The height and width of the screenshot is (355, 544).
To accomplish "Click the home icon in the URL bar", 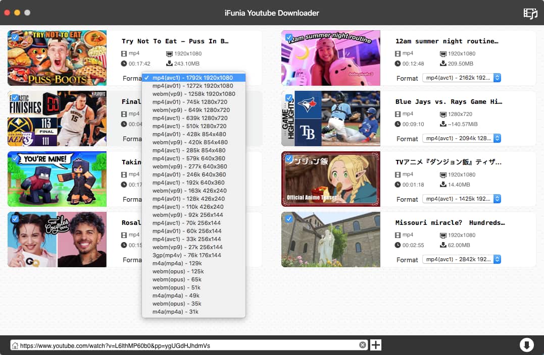I will pyautogui.click(x=15, y=345).
